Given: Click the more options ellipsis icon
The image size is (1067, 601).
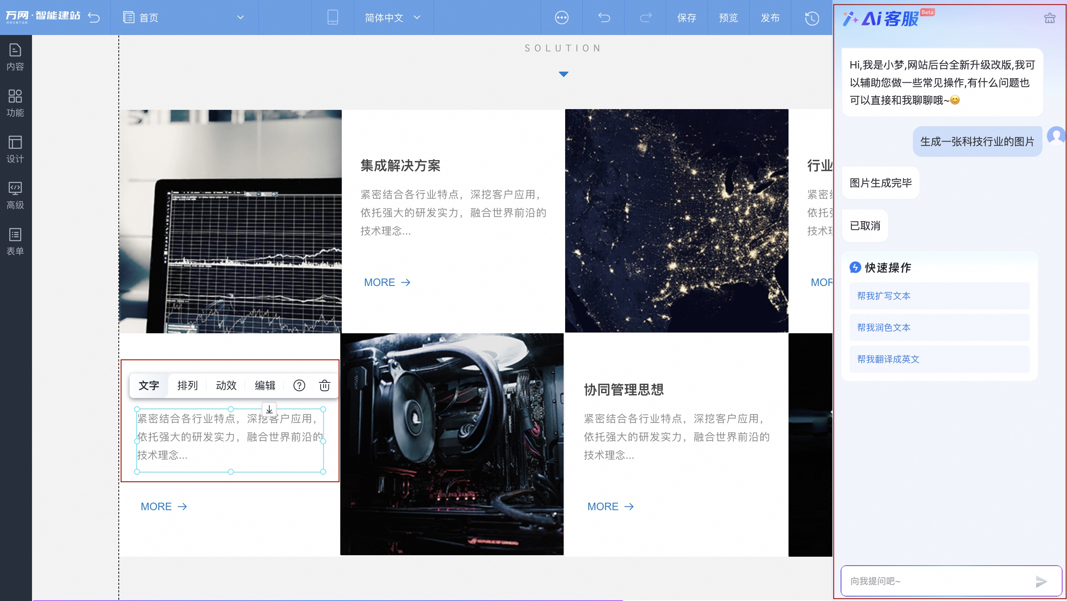Looking at the screenshot, I should [562, 18].
